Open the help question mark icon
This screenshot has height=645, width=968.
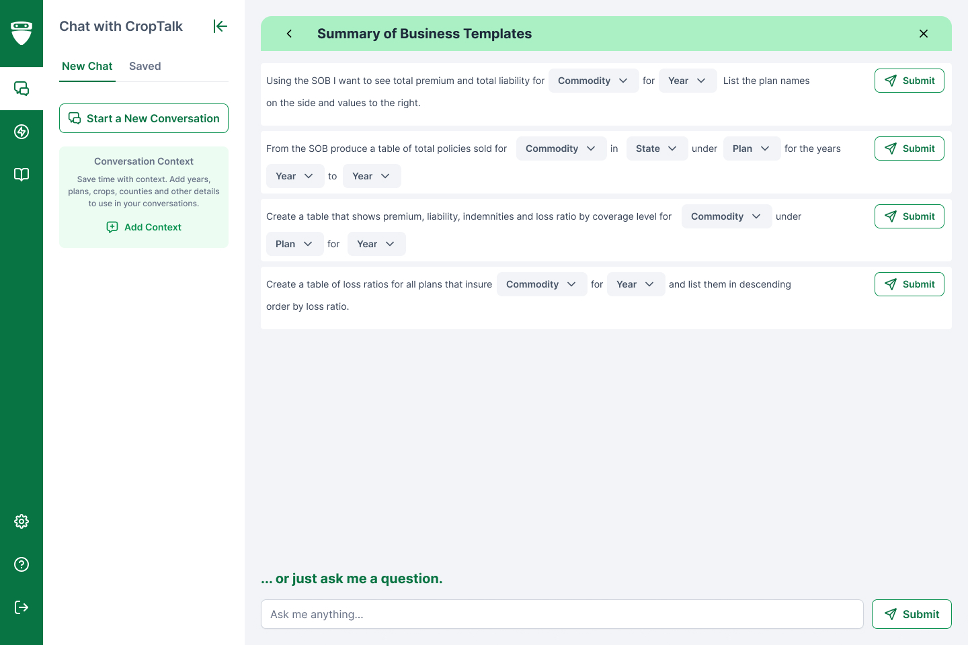tap(22, 564)
